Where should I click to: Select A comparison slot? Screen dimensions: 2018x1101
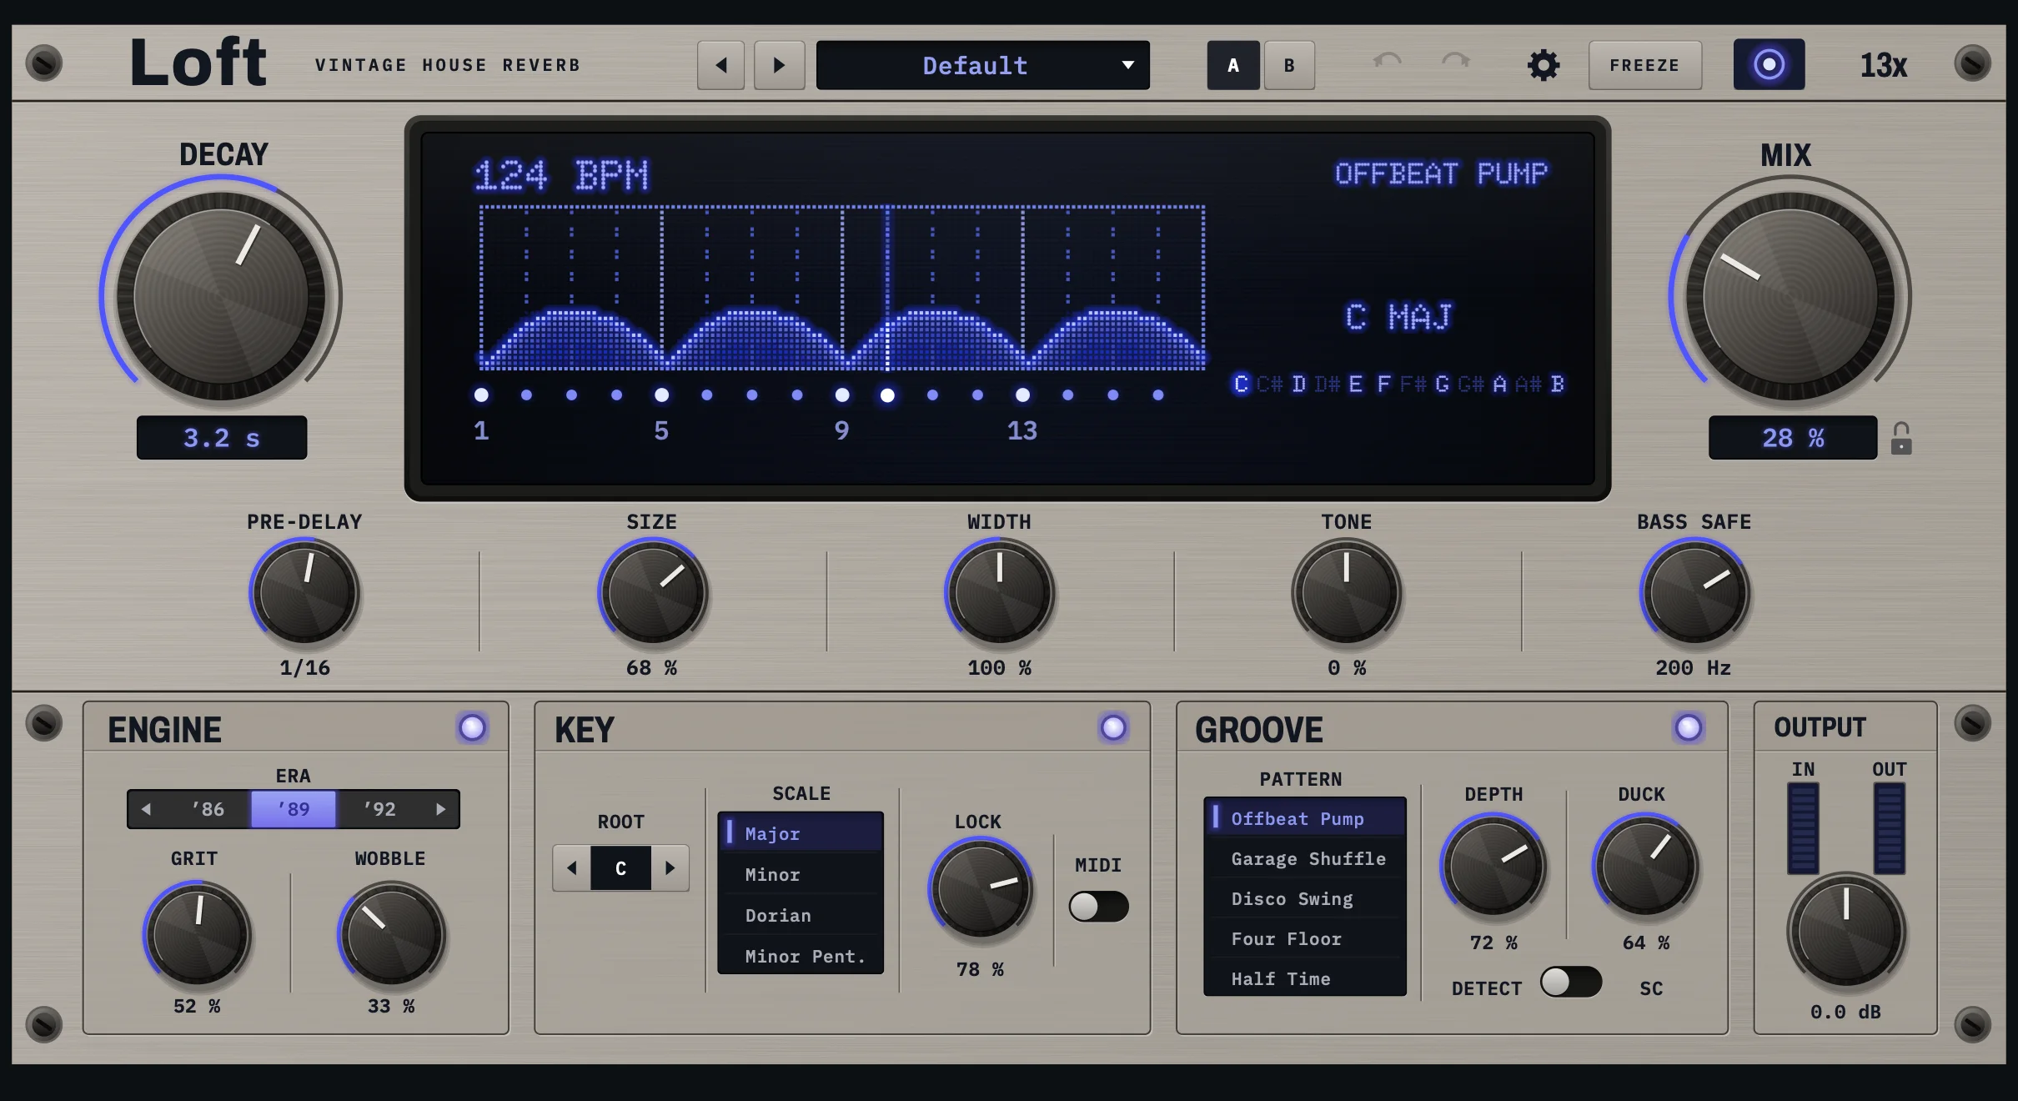click(x=1233, y=65)
